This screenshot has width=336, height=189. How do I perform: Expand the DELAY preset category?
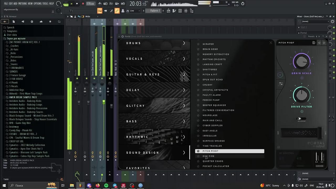click(154, 90)
